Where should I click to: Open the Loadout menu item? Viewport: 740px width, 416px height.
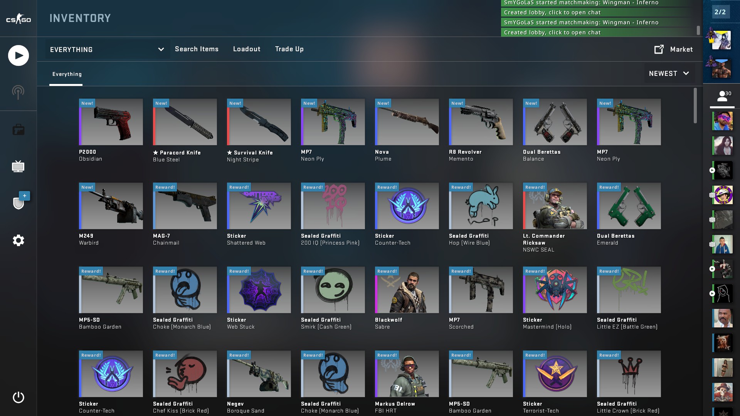(x=247, y=49)
